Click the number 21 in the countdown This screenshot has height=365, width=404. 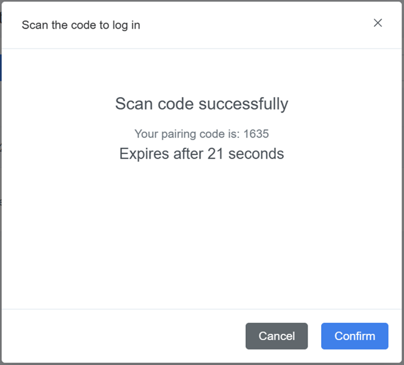pyautogui.click(x=215, y=154)
